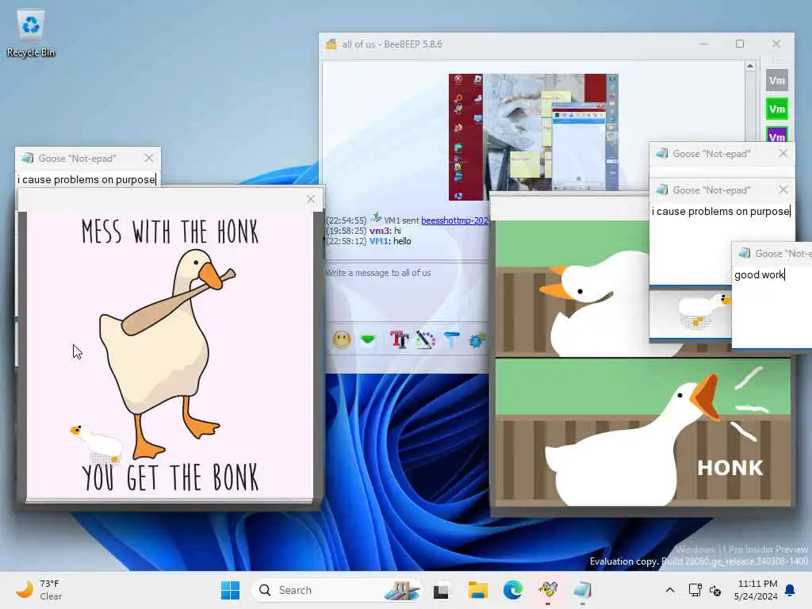The width and height of the screenshot is (812, 609).
Task: Click the Write a message input field
Action: pyautogui.click(x=407, y=290)
